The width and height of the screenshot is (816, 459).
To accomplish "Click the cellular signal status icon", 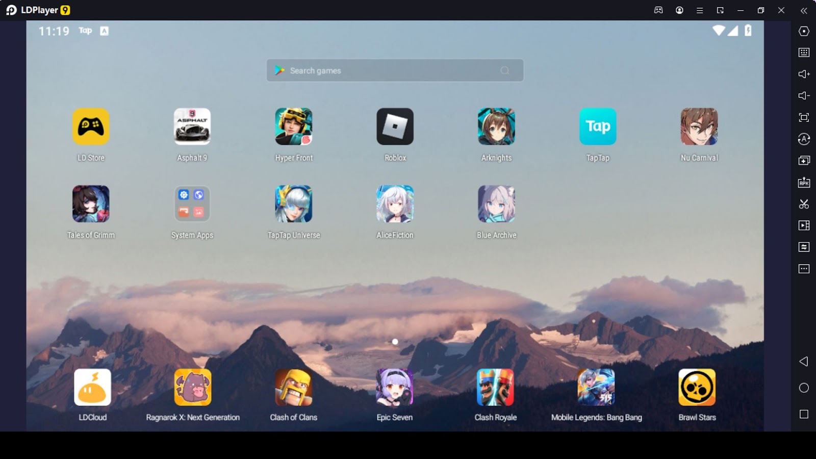I will tap(733, 31).
